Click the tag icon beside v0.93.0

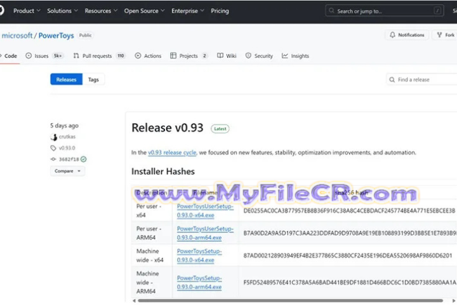pos(53,148)
